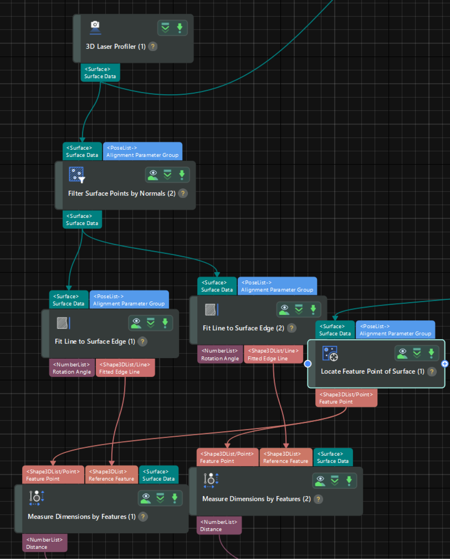Image resolution: width=450 pixels, height=559 pixels.
Task: Expand Measure Dimensions by Features (1) chevron
Action: tap(160, 498)
